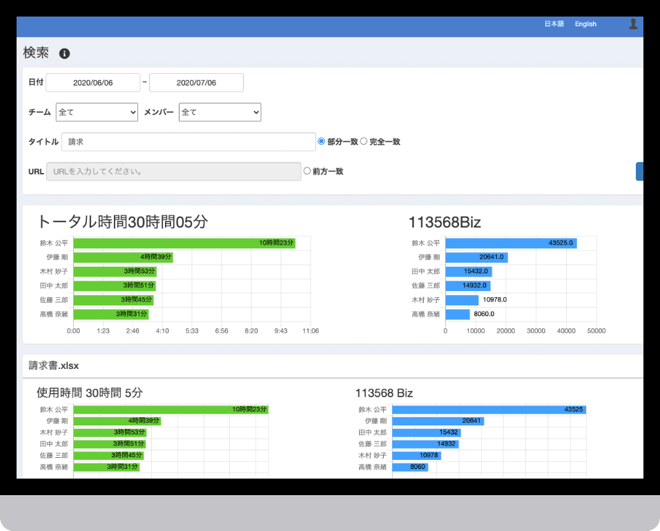This screenshot has height=531, width=660.
Task: Click the 使用時間 30時間 5分 heading
Action: [90, 392]
